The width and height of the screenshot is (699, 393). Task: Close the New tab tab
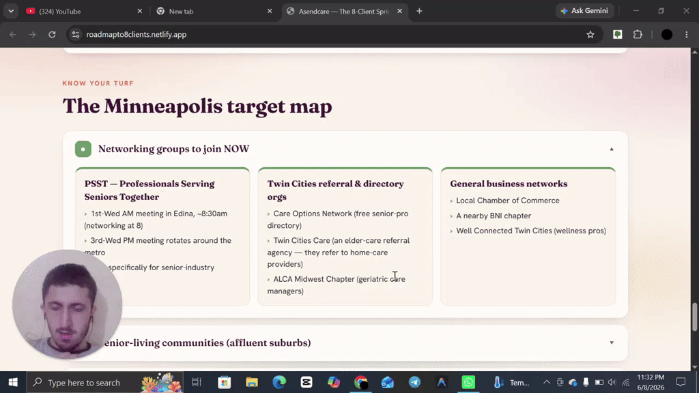270,11
